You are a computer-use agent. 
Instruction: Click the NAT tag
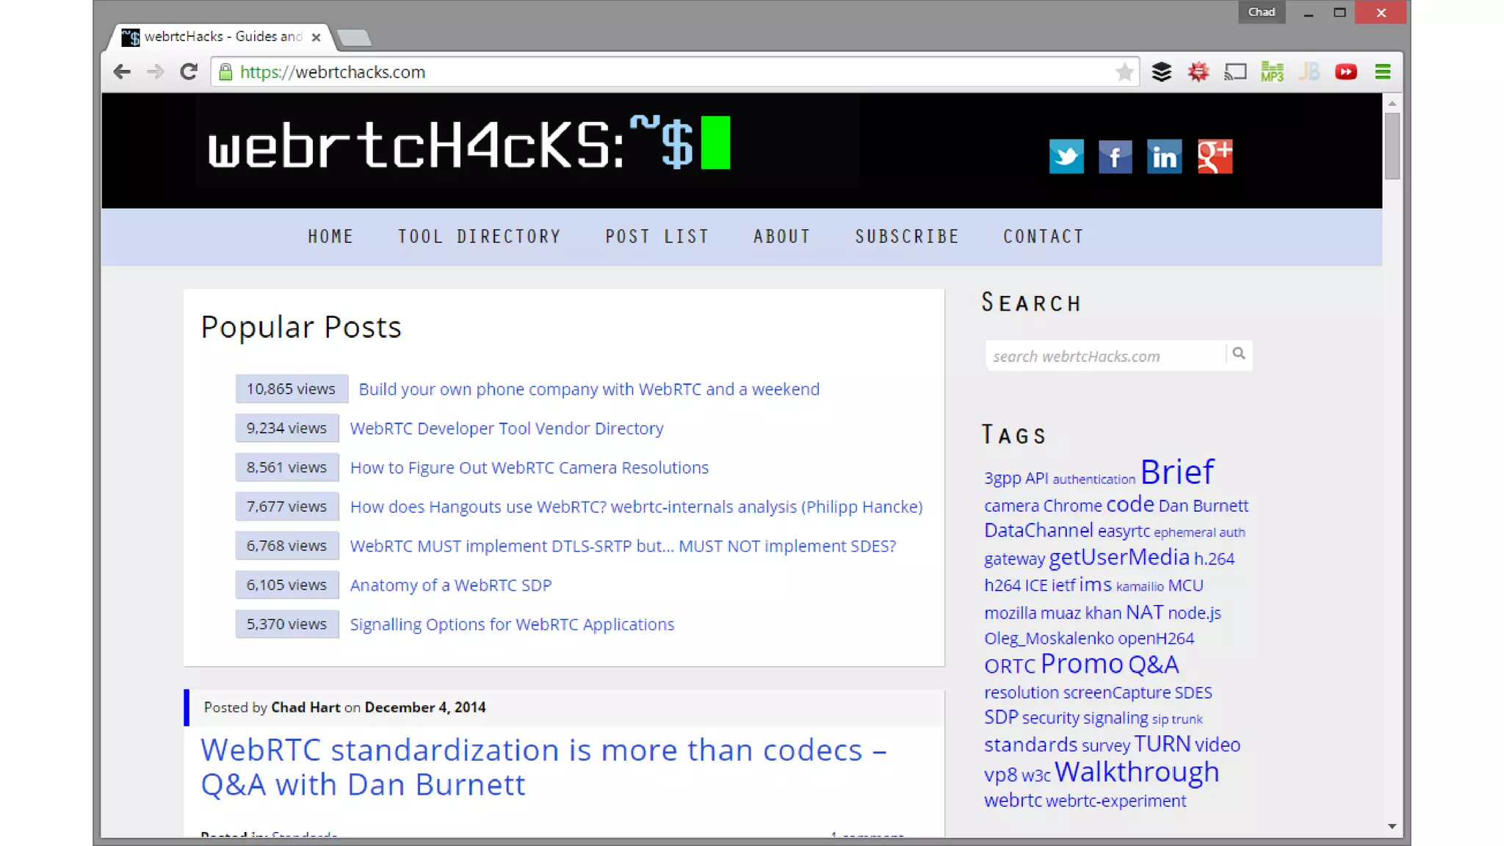pos(1144,612)
